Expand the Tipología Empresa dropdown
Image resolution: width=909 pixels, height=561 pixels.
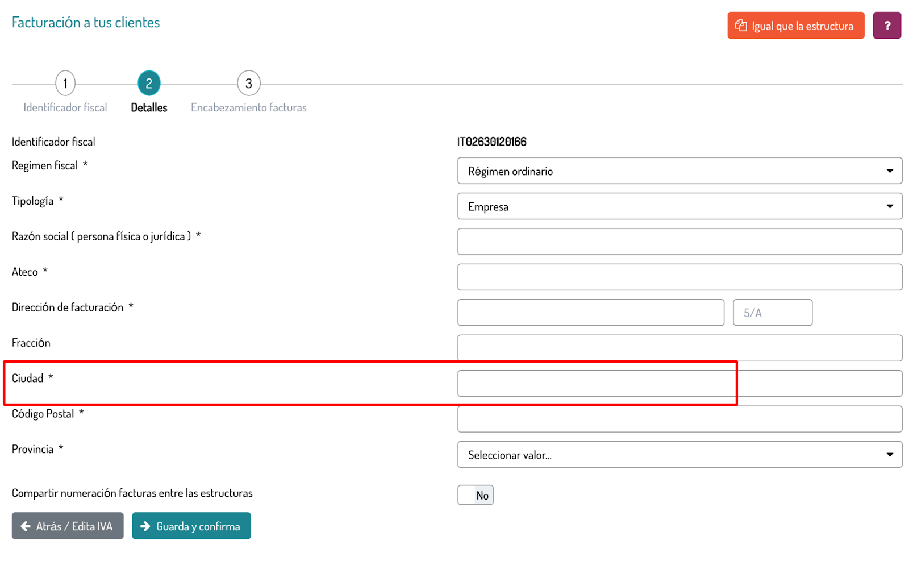[679, 206]
